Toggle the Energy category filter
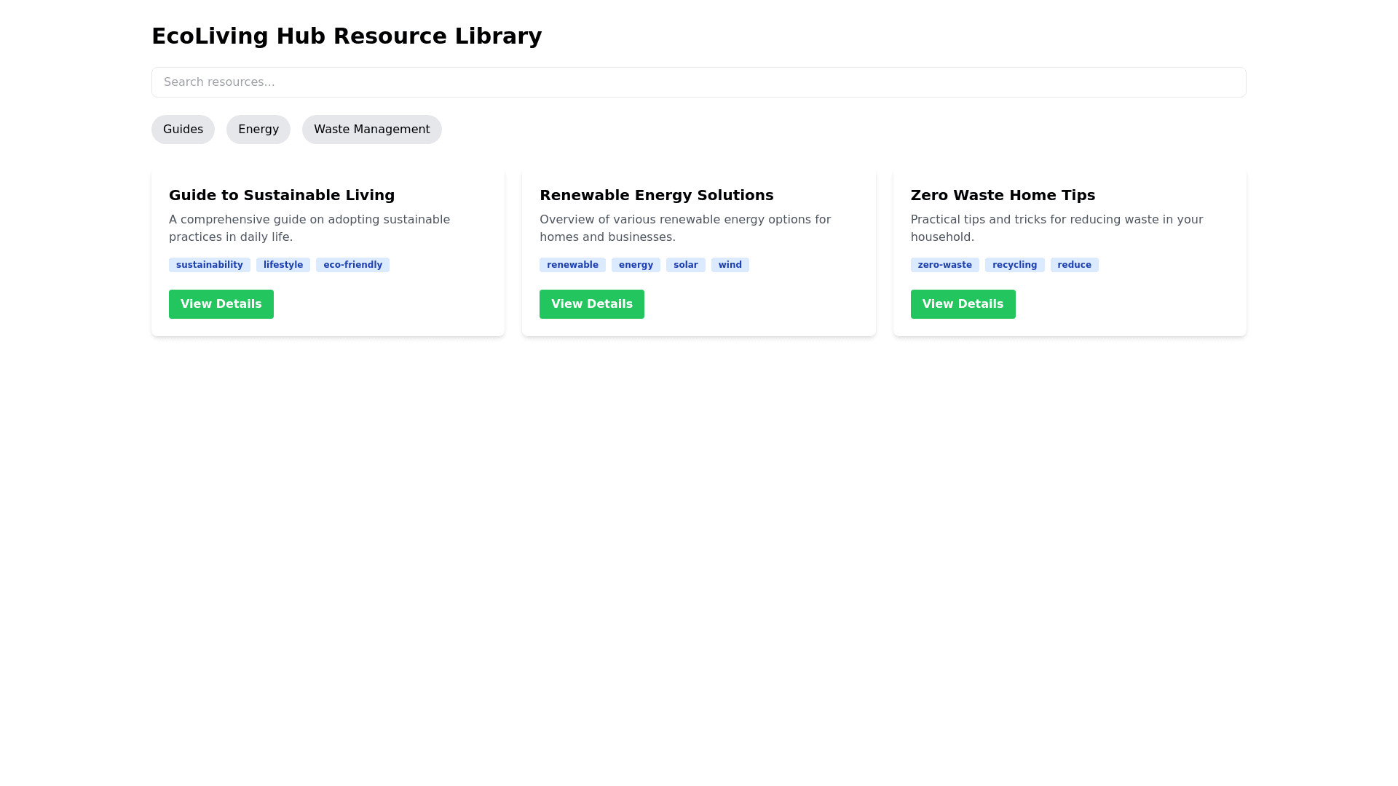This screenshot has height=786, width=1398. click(258, 130)
